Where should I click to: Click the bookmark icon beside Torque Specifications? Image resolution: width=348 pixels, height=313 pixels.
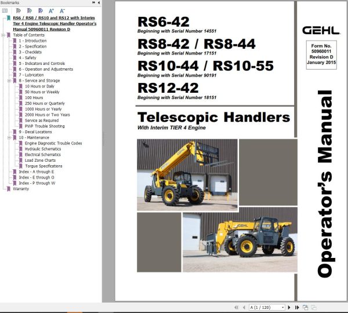[x=21, y=166]
